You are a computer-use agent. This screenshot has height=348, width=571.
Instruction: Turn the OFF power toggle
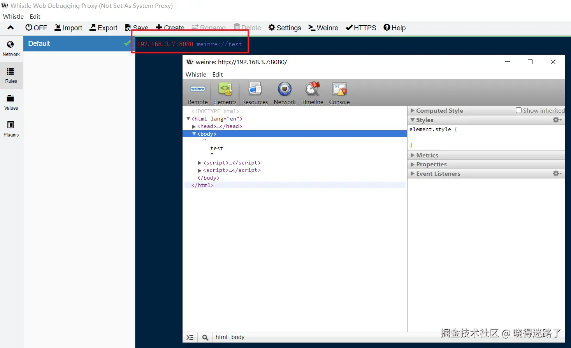coord(36,28)
